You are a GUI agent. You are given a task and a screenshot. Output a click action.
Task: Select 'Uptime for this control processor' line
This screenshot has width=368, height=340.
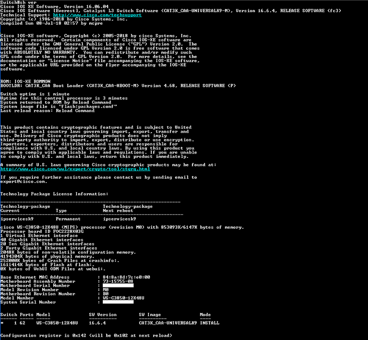pyautogui.click(x=64, y=98)
